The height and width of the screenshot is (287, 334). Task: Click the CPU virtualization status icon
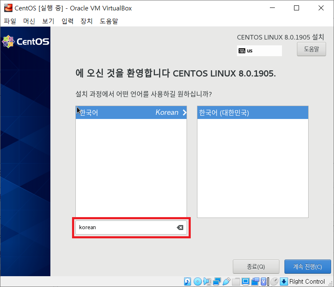click(264, 282)
